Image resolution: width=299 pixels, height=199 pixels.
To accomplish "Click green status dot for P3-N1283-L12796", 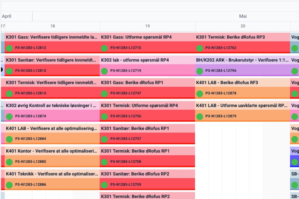I will click(x=200, y=71).
